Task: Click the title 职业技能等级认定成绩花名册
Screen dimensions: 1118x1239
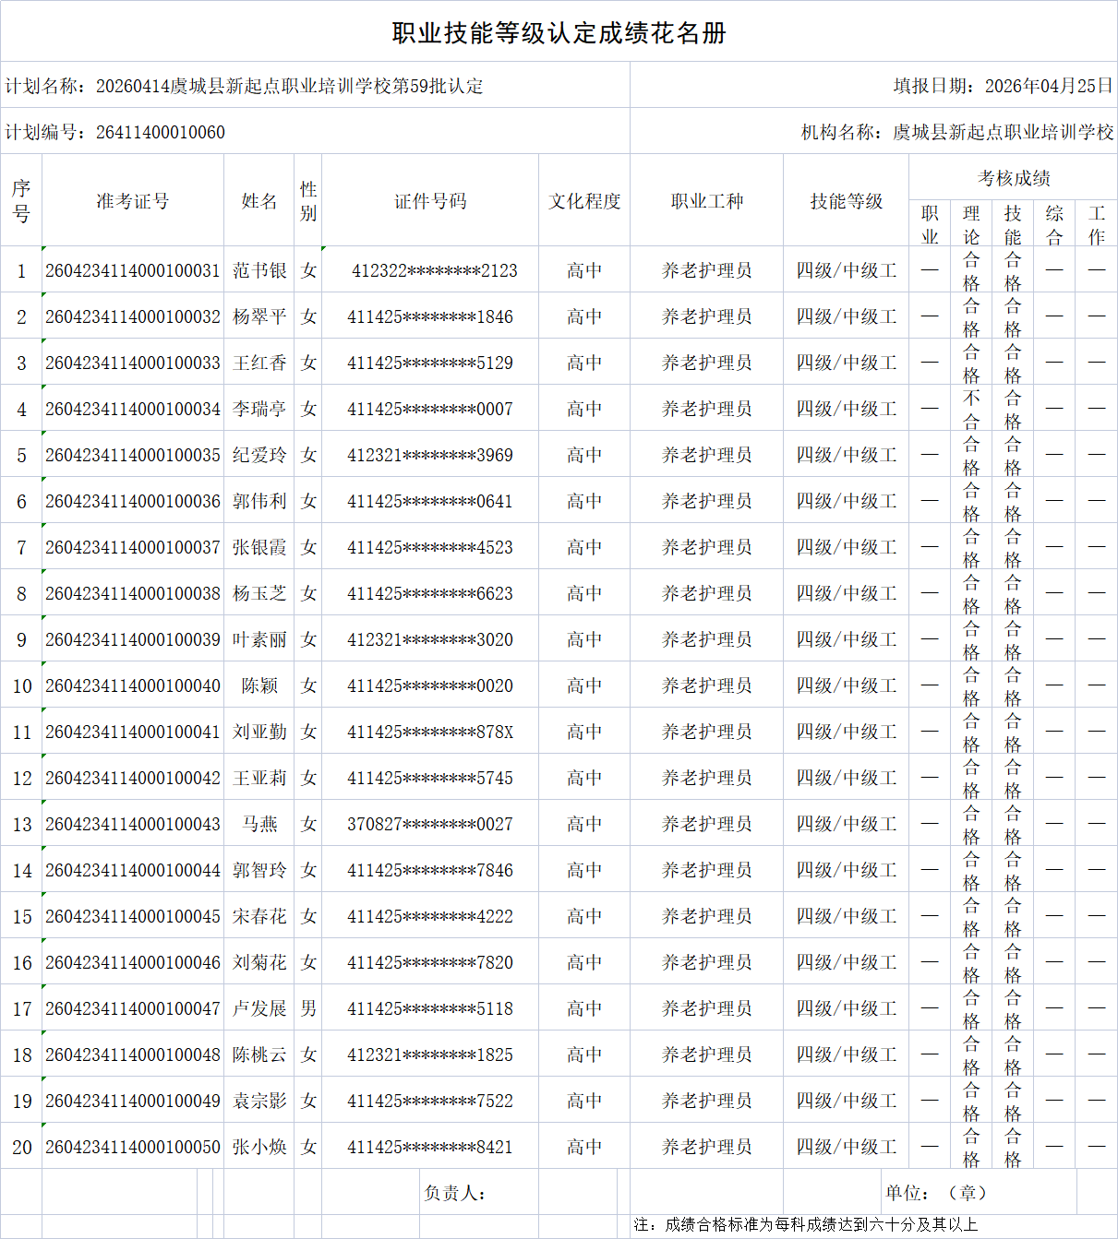Action: point(559,33)
